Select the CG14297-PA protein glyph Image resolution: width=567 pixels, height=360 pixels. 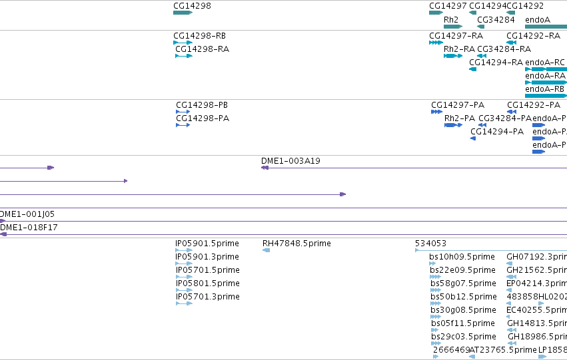437,112
